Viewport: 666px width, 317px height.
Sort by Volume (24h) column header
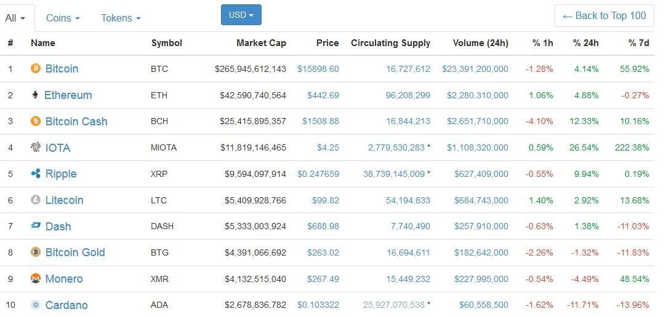tap(480, 43)
